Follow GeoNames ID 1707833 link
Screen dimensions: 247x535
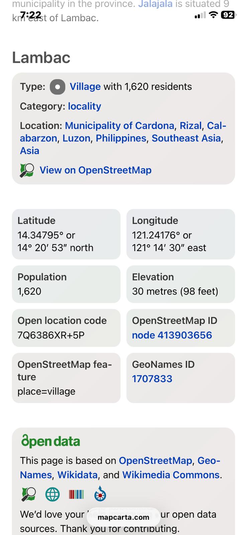point(152,379)
